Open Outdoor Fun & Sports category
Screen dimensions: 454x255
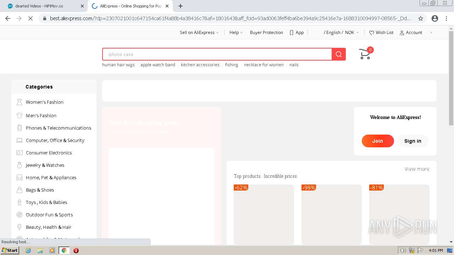pos(49,215)
